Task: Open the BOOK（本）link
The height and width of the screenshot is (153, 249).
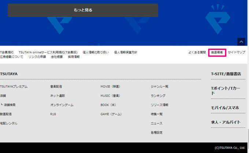Action: click(108, 105)
